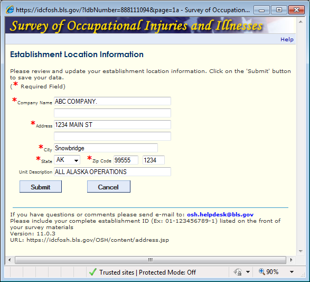Expand the security icon dropdown arrow
The height and width of the screenshot is (282, 310).
click(248, 272)
